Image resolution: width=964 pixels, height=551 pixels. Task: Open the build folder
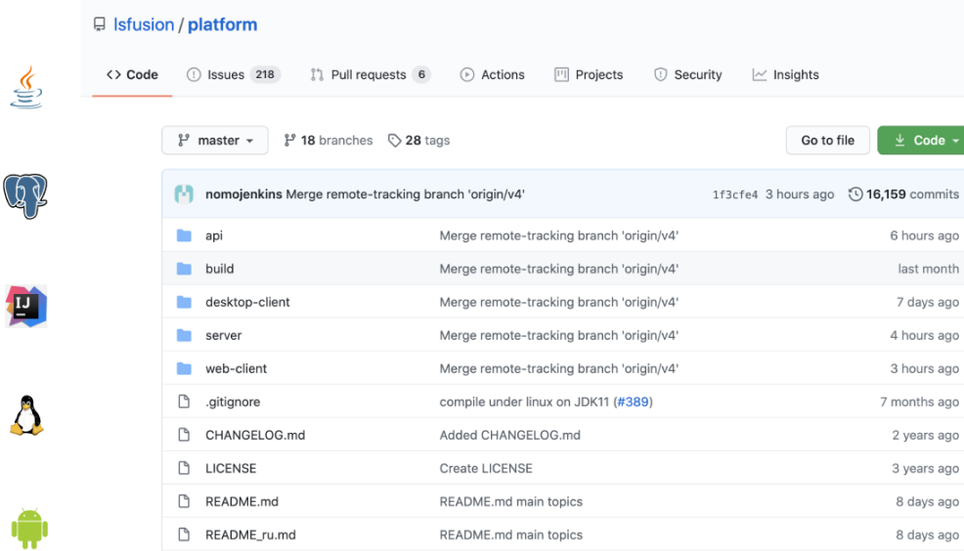click(219, 269)
